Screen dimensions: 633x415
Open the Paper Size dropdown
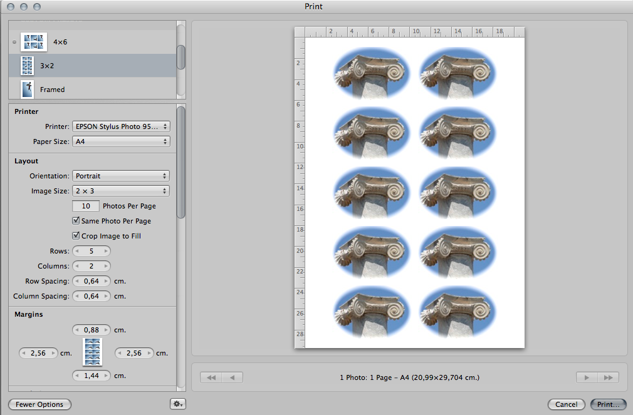click(121, 141)
